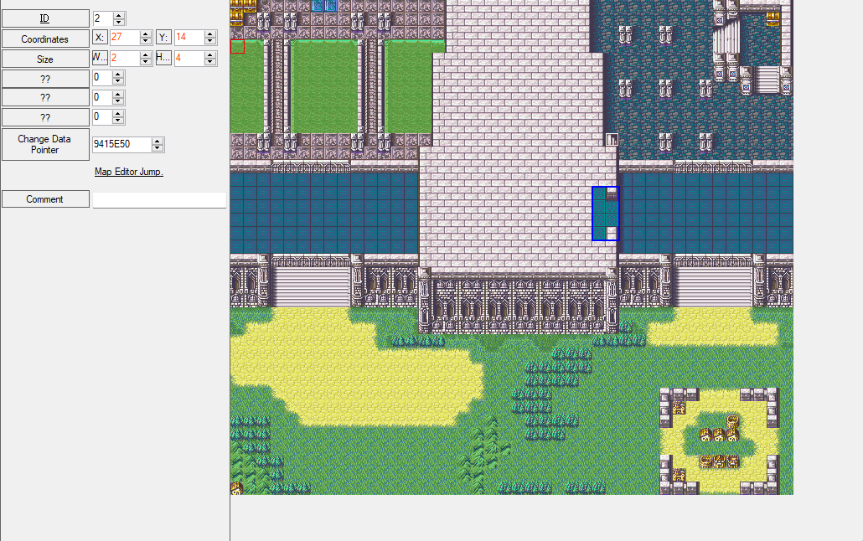863x541 pixels.
Task: Decrease the width (W) spinner
Action: (145, 62)
